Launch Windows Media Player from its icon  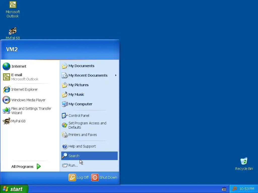tap(6, 100)
